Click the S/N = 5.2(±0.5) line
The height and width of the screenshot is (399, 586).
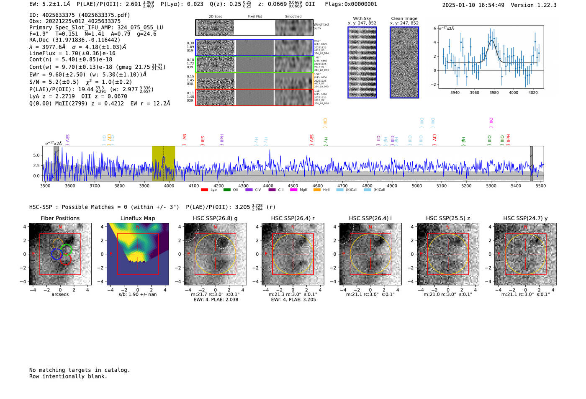(x=80, y=82)
